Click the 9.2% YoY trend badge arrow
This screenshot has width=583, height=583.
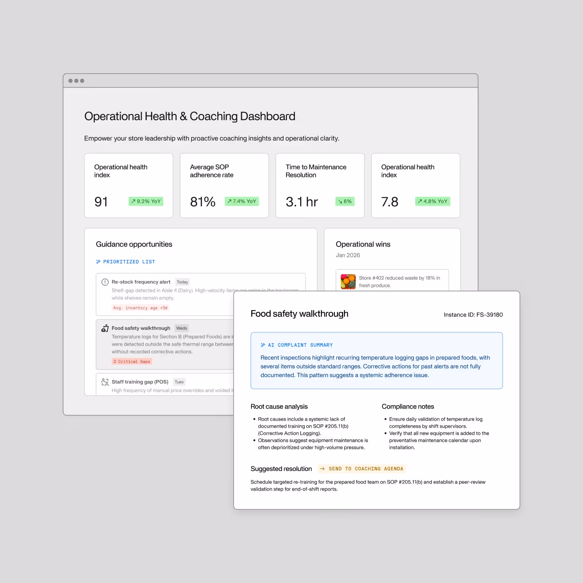[x=134, y=201]
